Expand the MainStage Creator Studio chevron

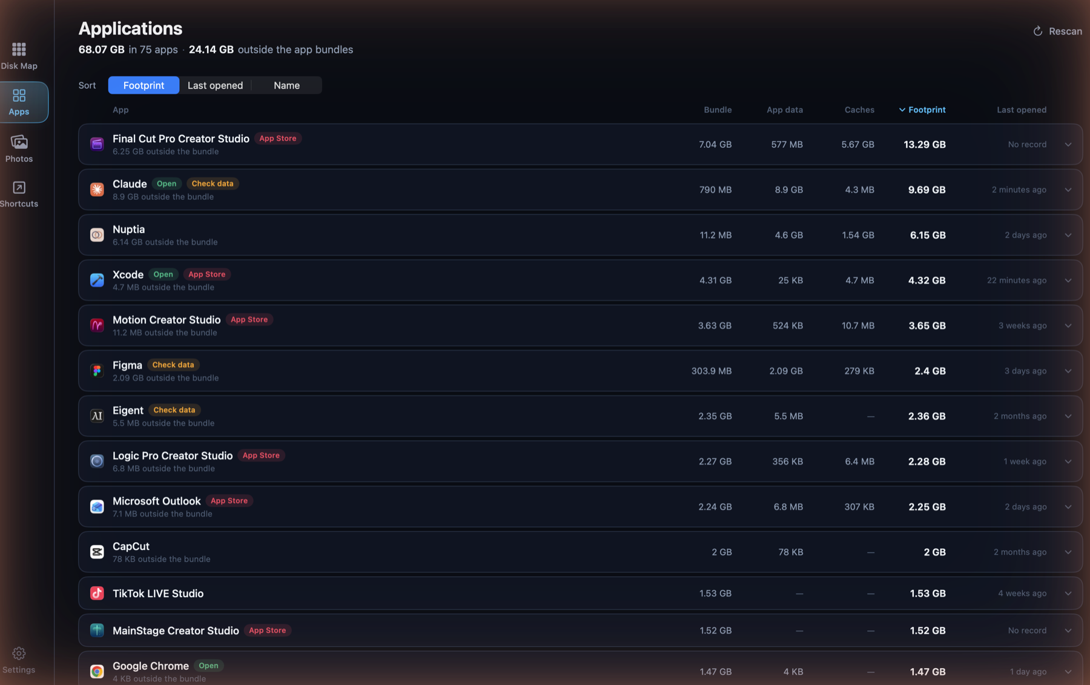click(1068, 630)
